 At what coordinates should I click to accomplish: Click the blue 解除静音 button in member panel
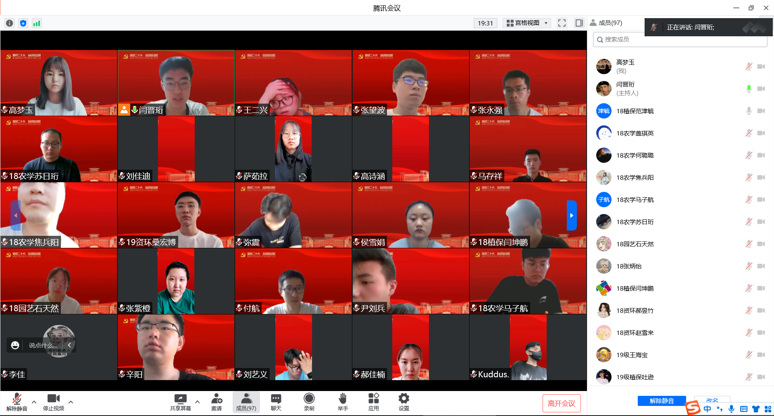(662, 401)
